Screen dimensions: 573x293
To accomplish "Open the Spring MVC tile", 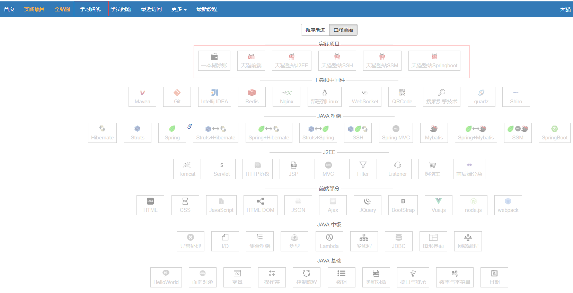I will 396,133.
